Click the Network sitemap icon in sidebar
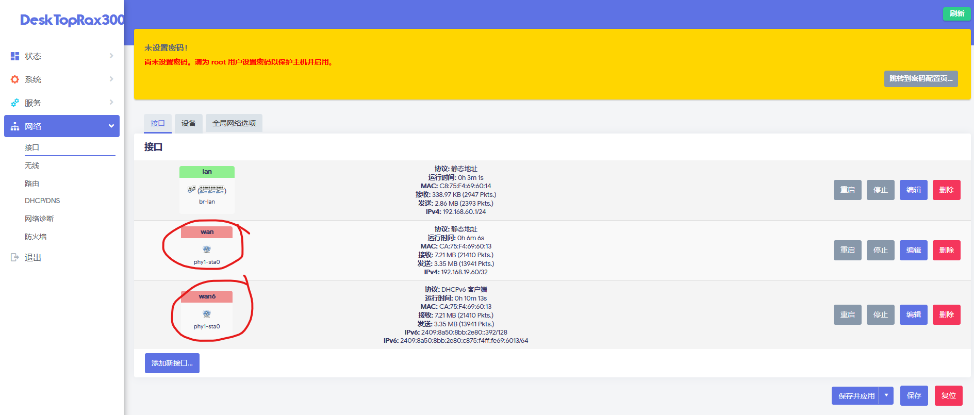This screenshot has width=974, height=415. pos(15,126)
